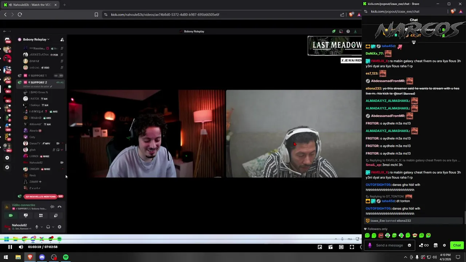Expand microphone options arrow in Discord
This screenshot has width=466, height=262.
pos(42,227)
